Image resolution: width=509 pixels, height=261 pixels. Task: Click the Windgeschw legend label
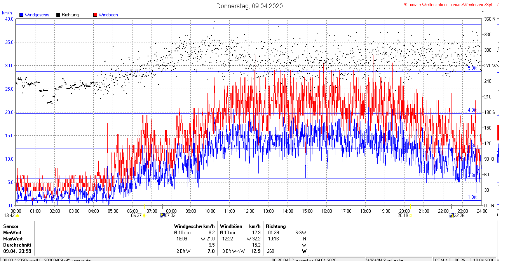[x=37, y=15]
